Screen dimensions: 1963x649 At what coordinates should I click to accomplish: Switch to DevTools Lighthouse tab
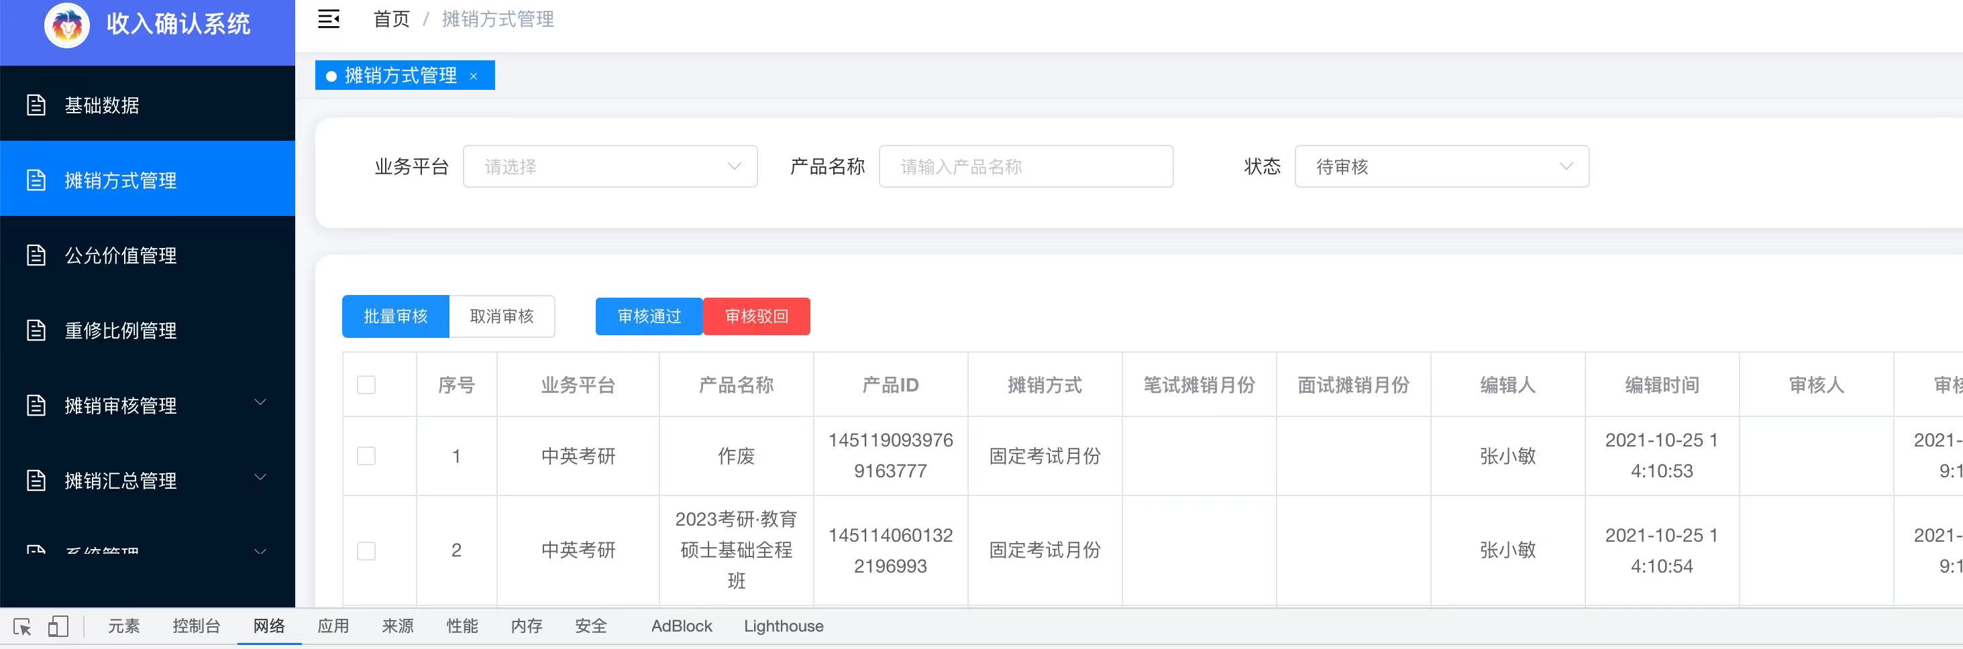[784, 626]
